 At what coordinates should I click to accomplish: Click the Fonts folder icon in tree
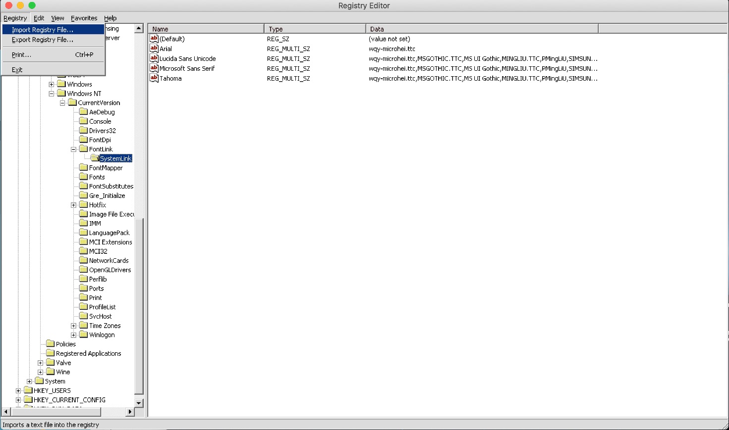pos(84,177)
